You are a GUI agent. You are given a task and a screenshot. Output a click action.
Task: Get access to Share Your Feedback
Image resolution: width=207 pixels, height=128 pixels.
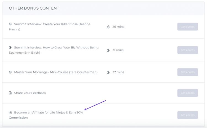tap(188, 93)
